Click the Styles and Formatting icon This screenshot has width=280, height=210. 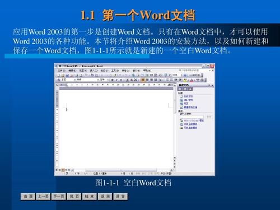59,80
